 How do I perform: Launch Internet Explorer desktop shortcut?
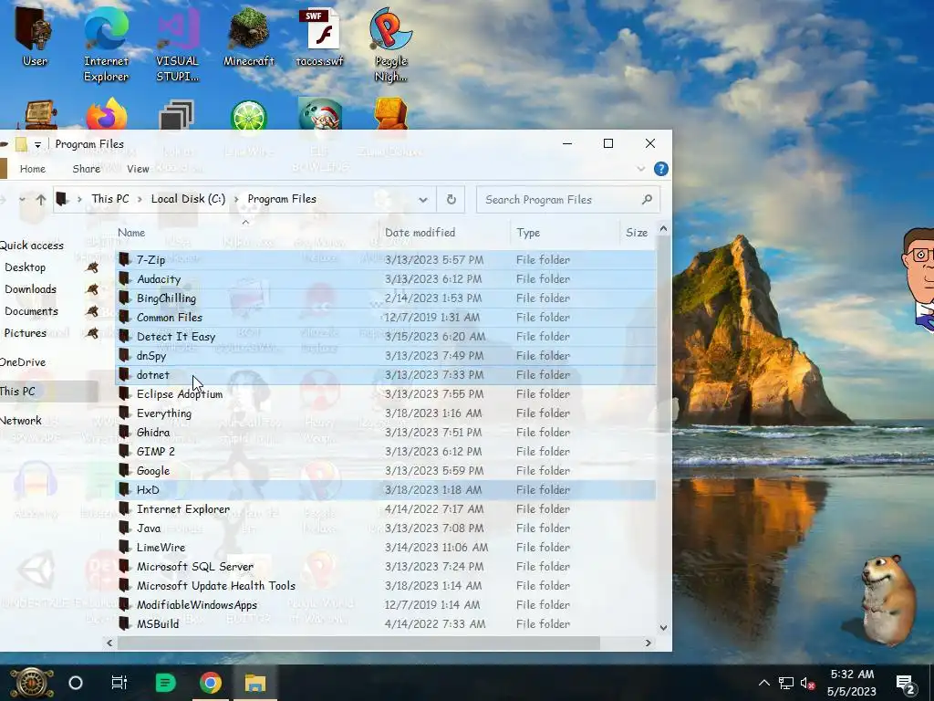tap(106, 43)
